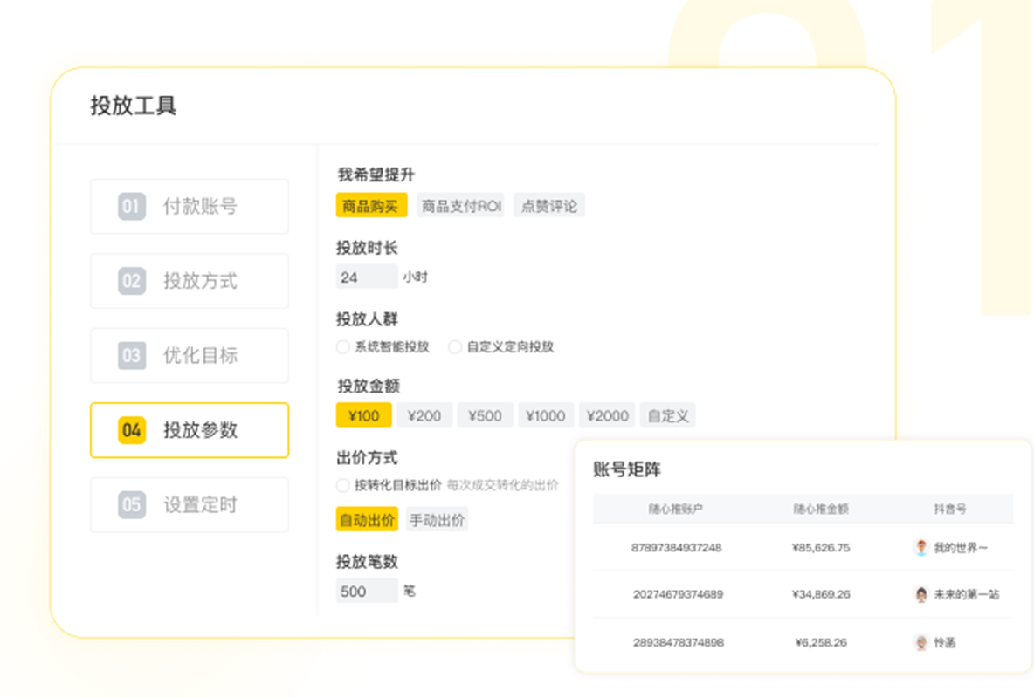Pick the 点赞评论 goal
This screenshot has height=698, width=1034.
tap(548, 206)
